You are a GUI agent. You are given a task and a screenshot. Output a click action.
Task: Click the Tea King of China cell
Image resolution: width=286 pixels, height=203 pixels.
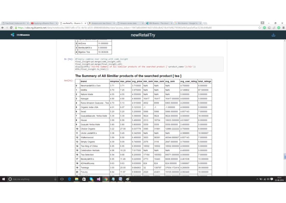(x=95, y=146)
